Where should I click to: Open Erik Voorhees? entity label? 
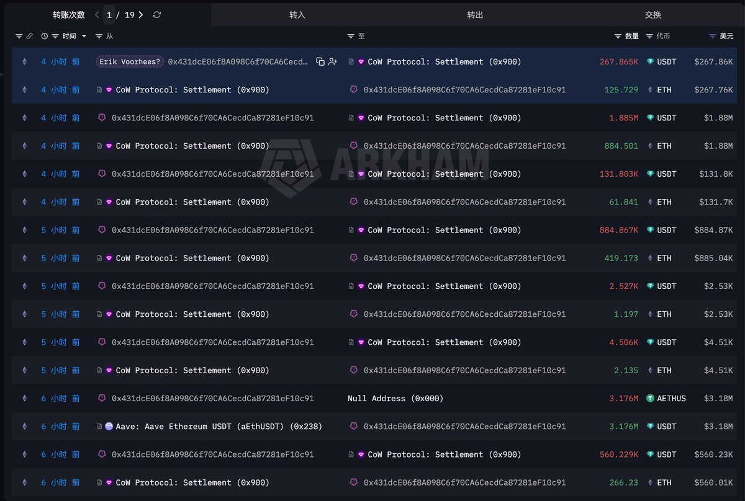(x=130, y=61)
